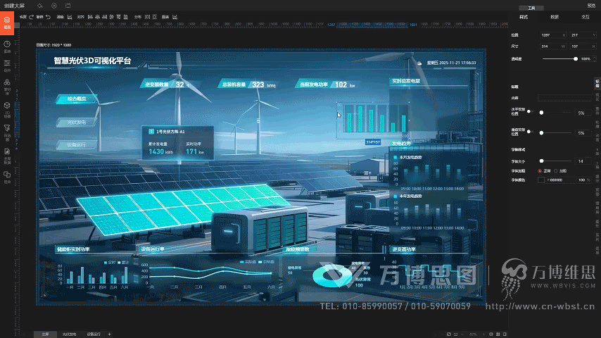Select the 光伏发电 page tab at the bottom
Viewport: 601px width, 338px height.
[69, 334]
